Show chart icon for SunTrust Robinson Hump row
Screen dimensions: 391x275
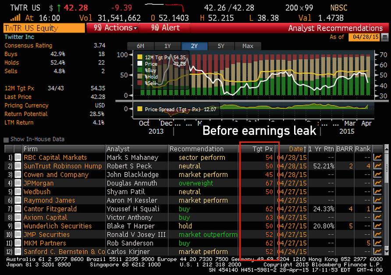[377, 166]
